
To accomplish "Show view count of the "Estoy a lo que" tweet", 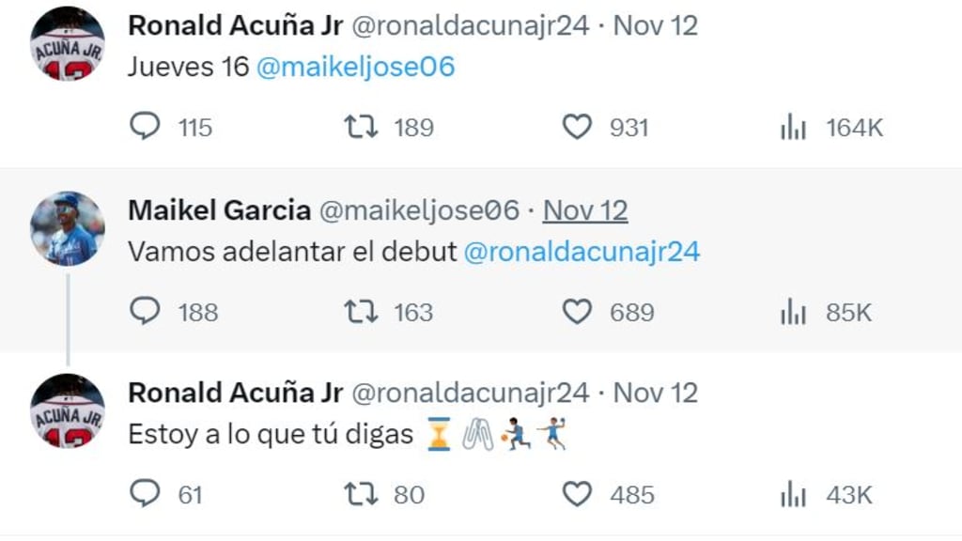I will coord(794,495).
